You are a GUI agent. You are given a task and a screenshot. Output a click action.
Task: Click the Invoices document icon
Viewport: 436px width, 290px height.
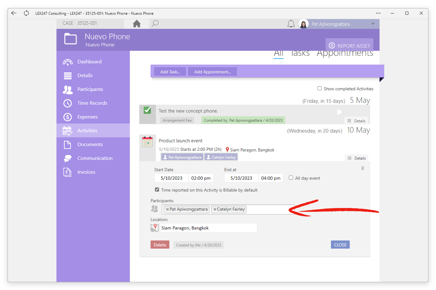pos(68,172)
